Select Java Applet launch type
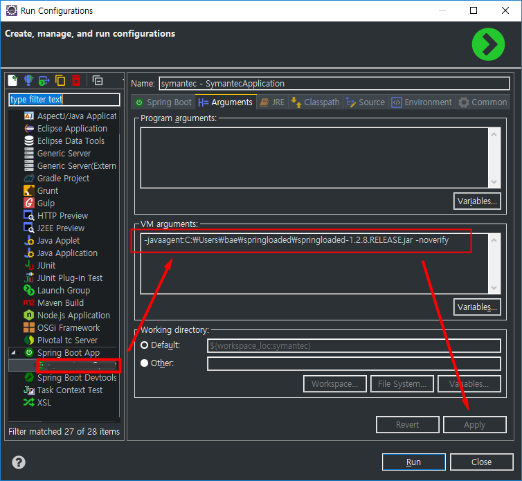Viewport: 522px width, 481px height. [52, 241]
